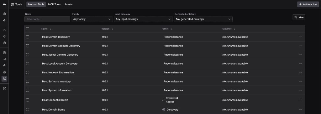Click the lightning bolt sidebar icon

point(4,20)
